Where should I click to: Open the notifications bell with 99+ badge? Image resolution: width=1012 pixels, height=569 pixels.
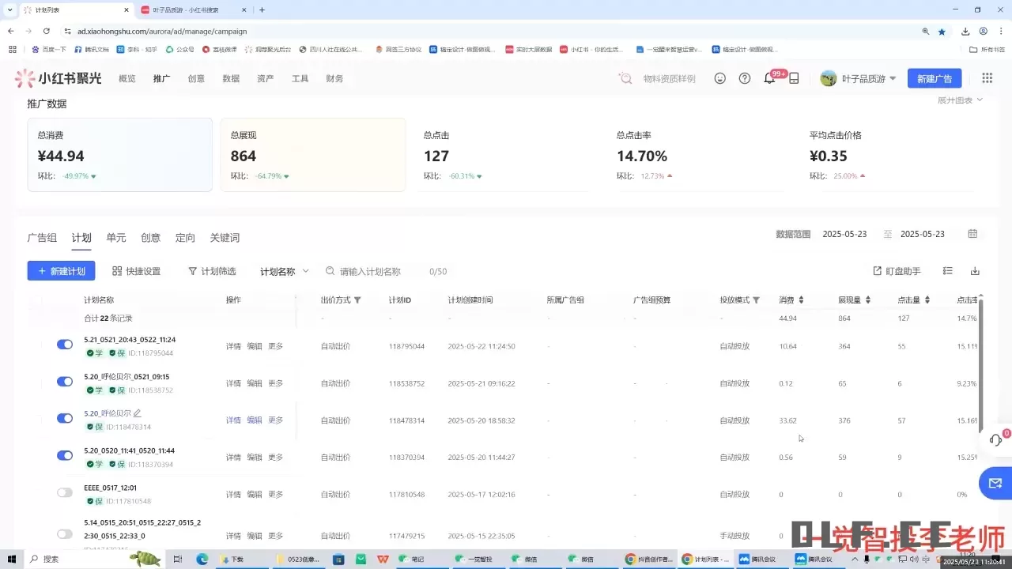click(x=769, y=78)
